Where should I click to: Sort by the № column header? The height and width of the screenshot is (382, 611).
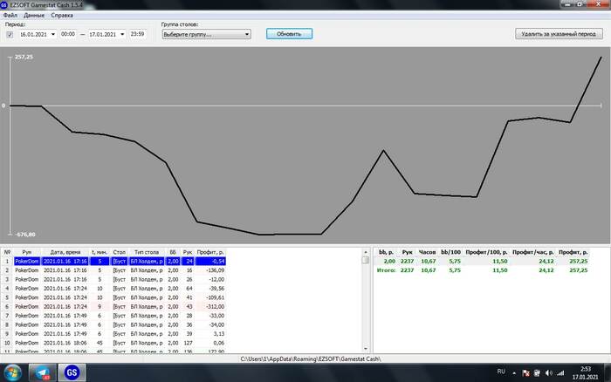[x=7, y=252]
